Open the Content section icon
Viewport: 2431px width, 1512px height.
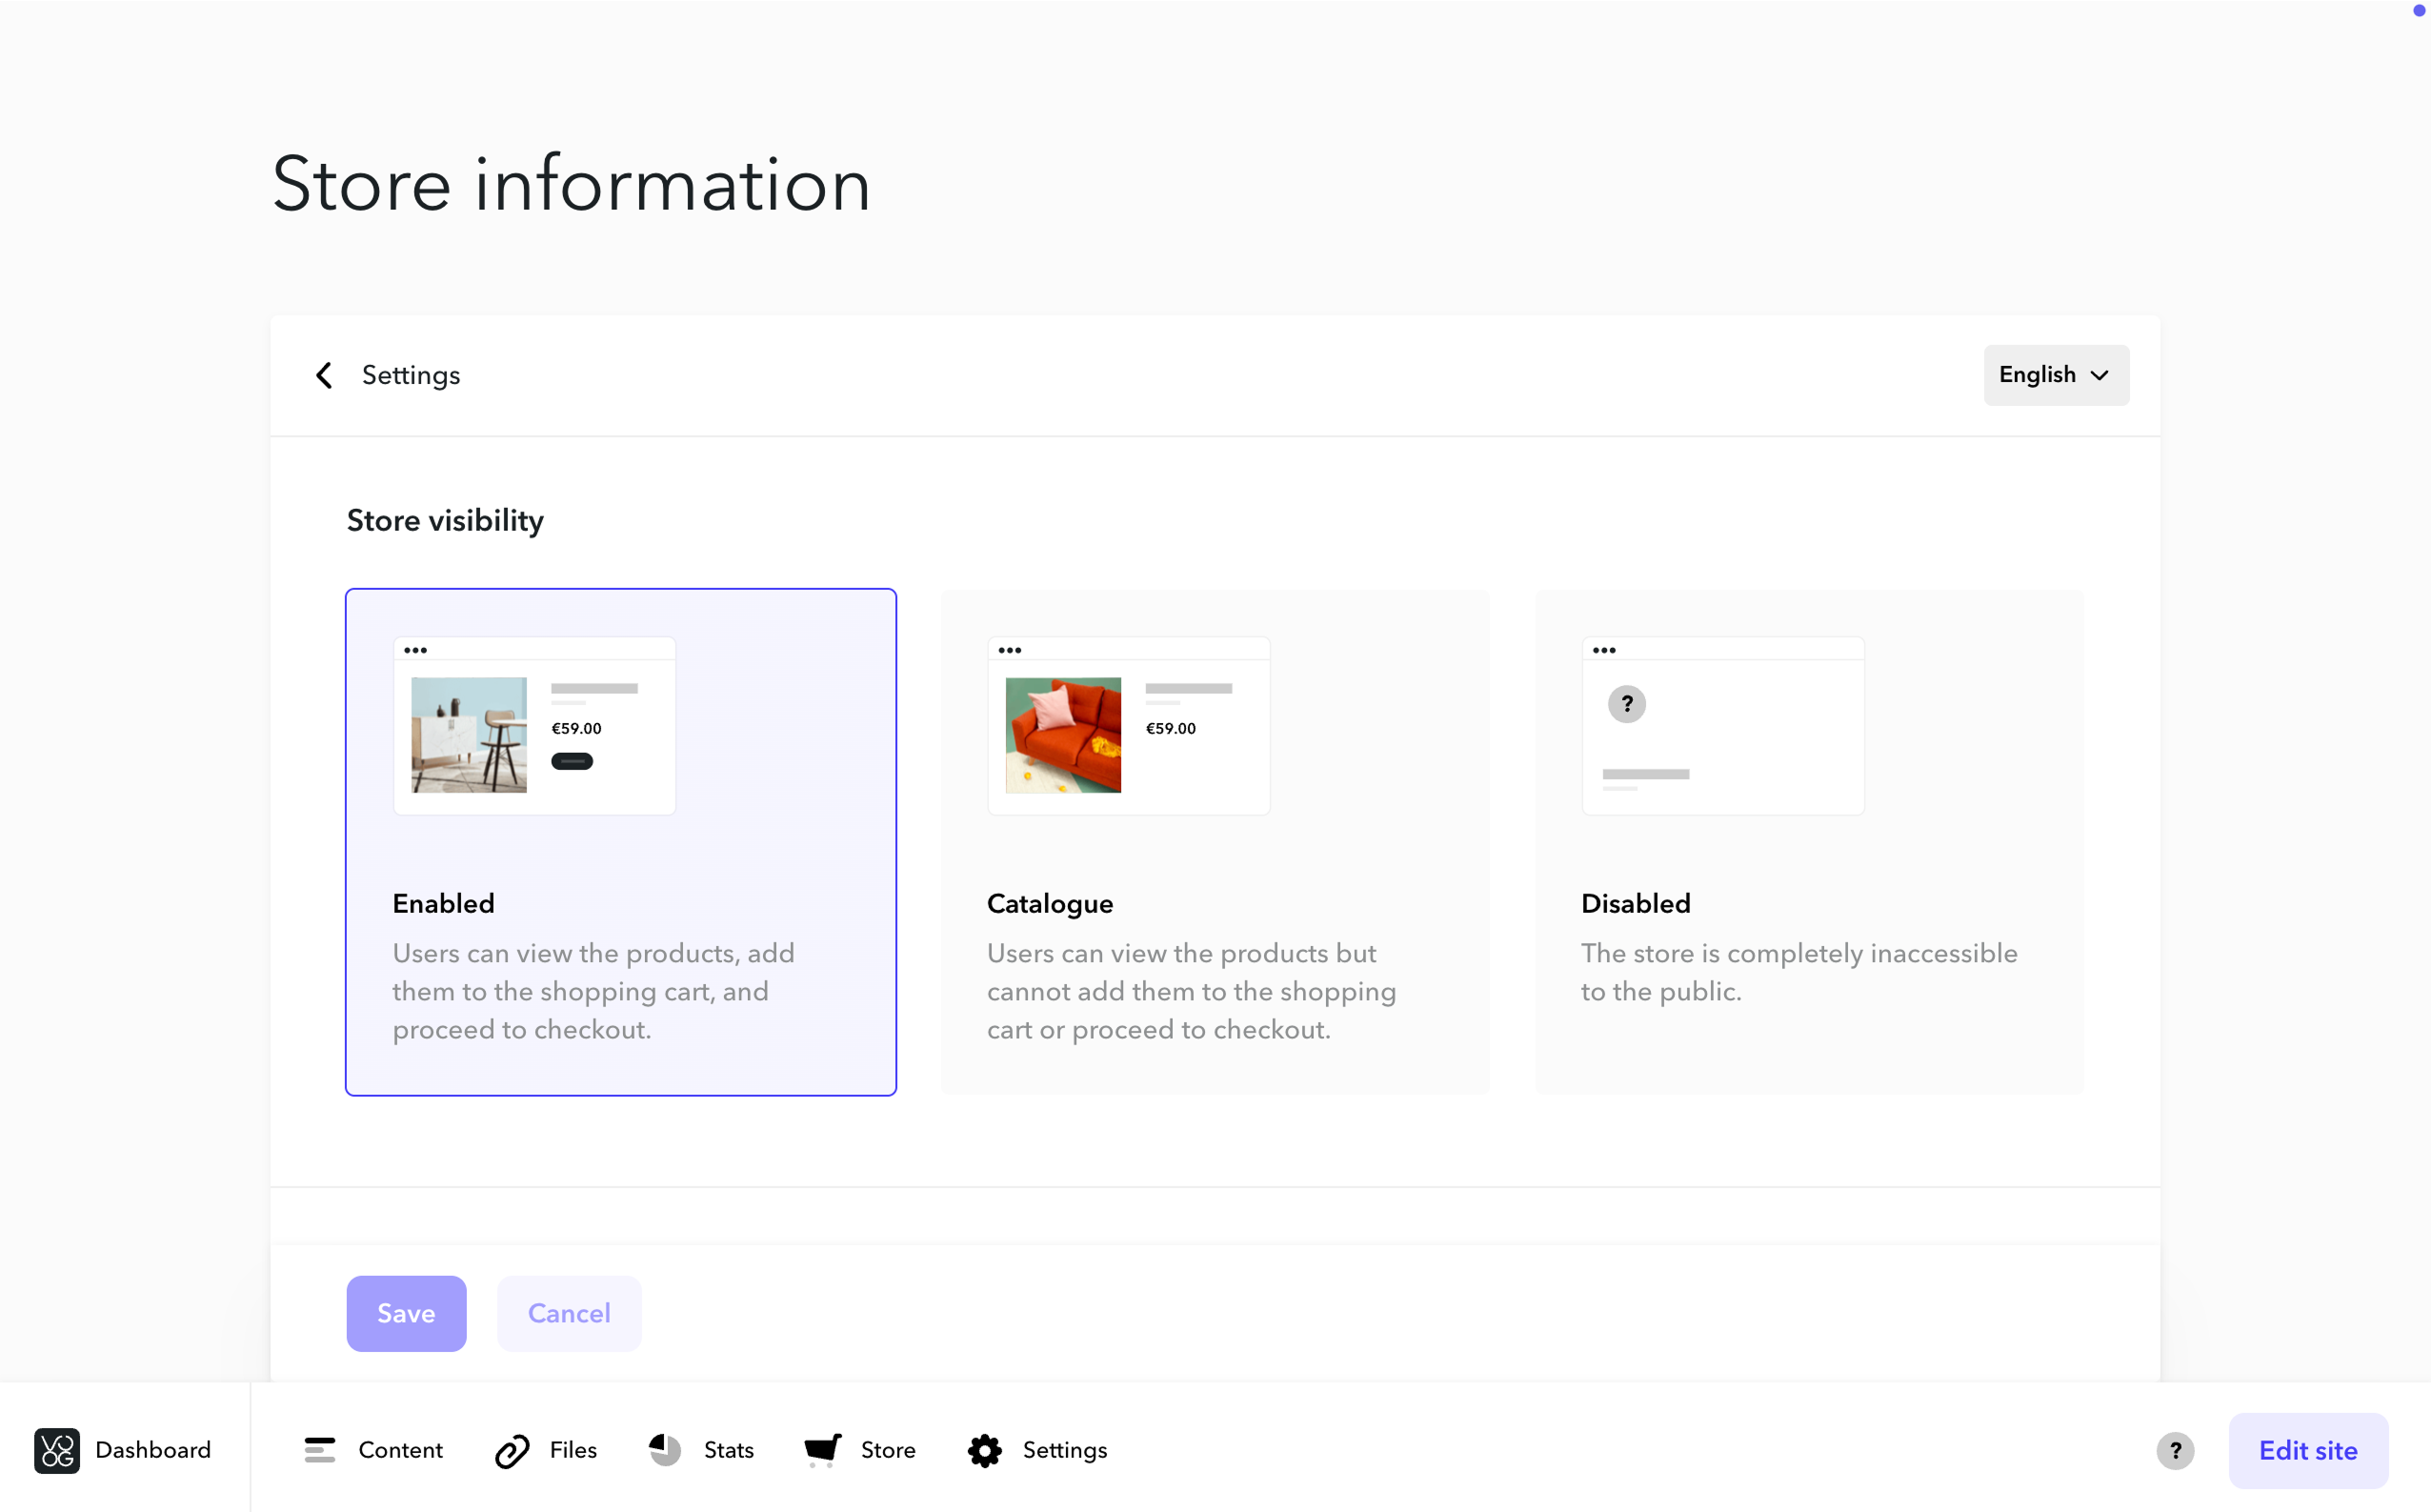point(320,1450)
